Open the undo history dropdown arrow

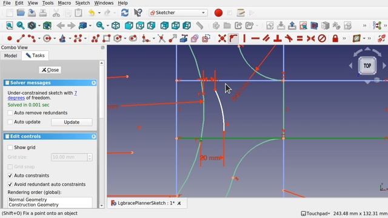pos(99,13)
